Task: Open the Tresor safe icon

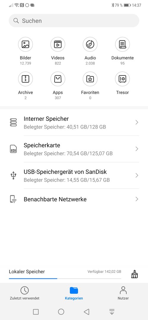Action: (x=122, y=79)
